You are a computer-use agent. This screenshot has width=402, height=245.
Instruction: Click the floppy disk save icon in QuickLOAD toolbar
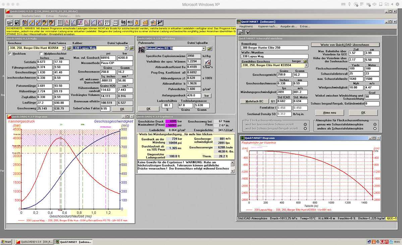point(17,22)
